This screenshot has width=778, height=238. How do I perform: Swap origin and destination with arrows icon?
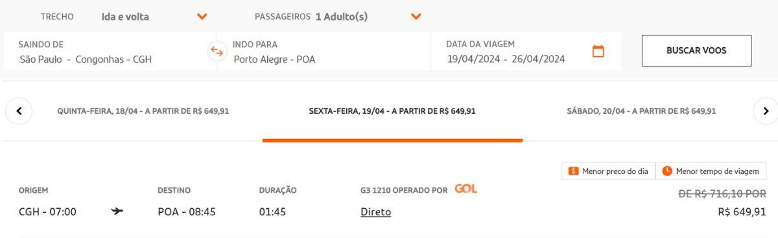click(217, 51)
